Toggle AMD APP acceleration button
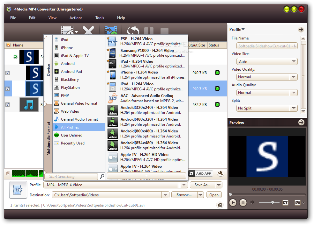The image size is (314, 225). click(200, 173)
